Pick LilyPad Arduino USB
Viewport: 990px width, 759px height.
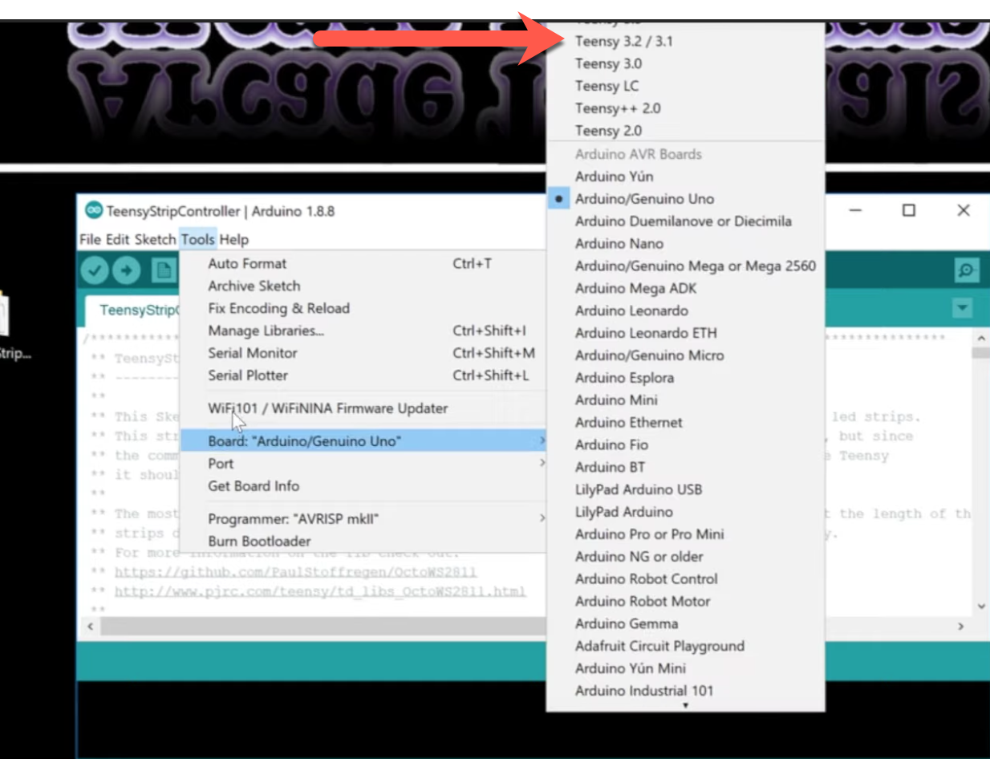pos(686,489)
